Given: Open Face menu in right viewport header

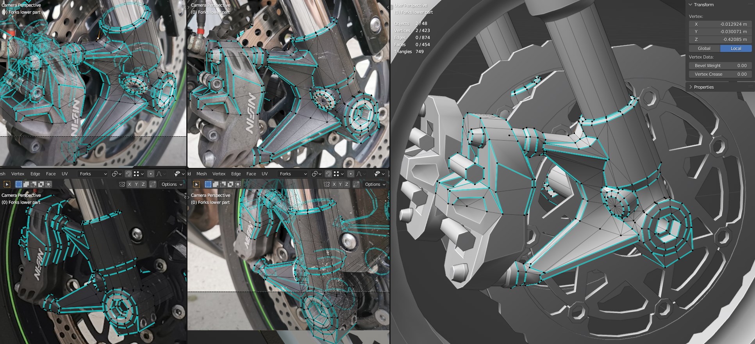Looking at the screenshot, I should click(251, 174).
